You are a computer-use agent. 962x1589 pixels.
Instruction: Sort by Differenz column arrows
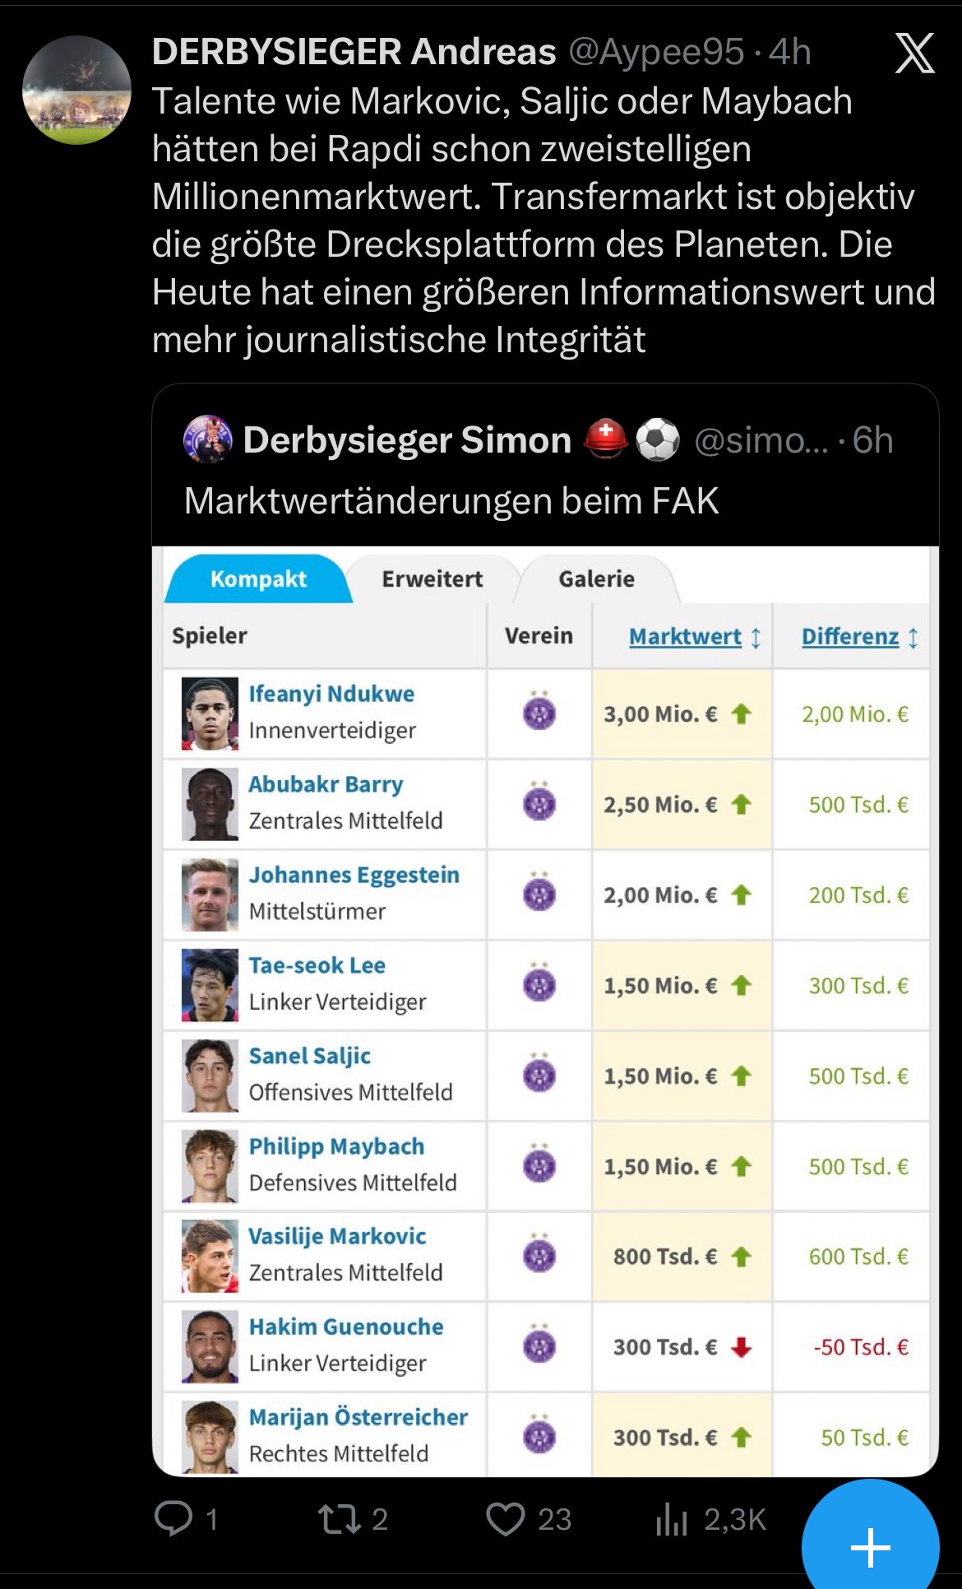click(913, 637)
